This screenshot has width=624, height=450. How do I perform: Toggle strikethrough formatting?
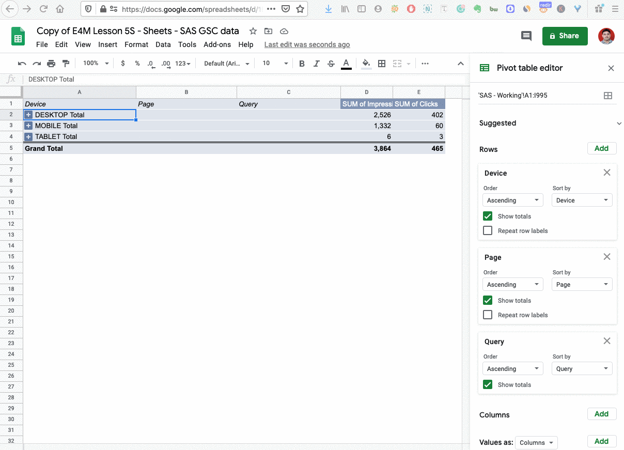click(331, 64)
